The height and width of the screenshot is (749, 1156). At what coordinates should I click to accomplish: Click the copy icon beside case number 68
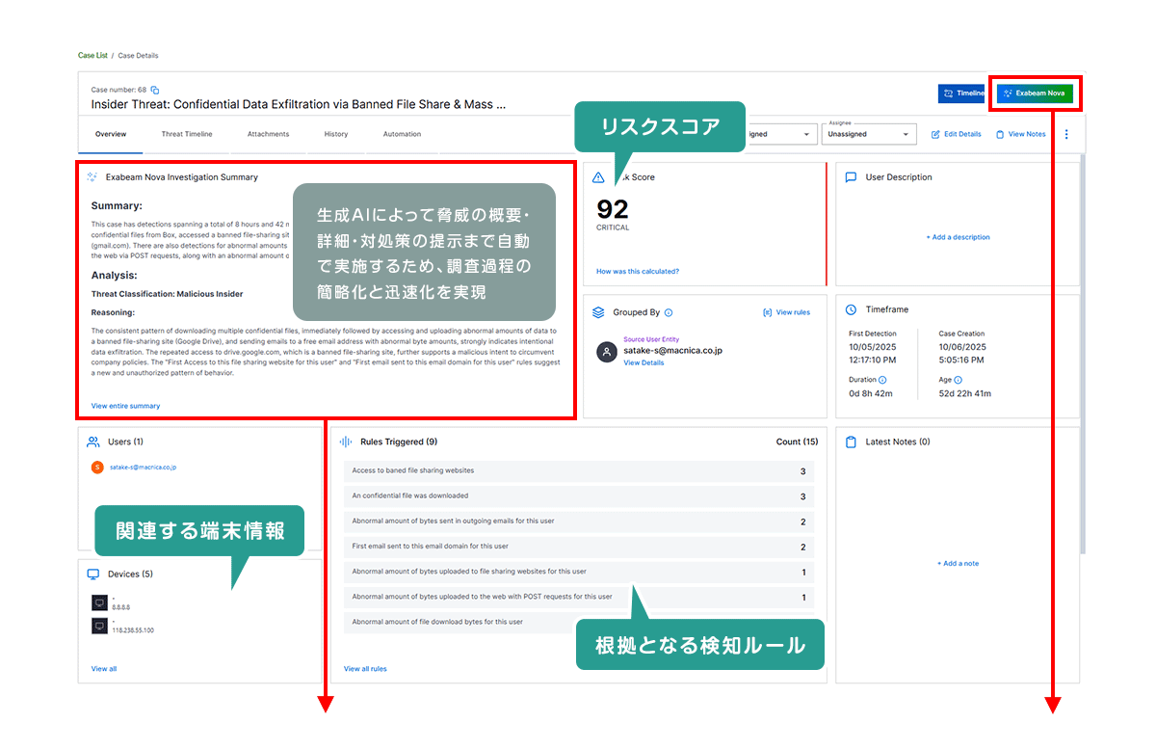click(x=155, y=90)
